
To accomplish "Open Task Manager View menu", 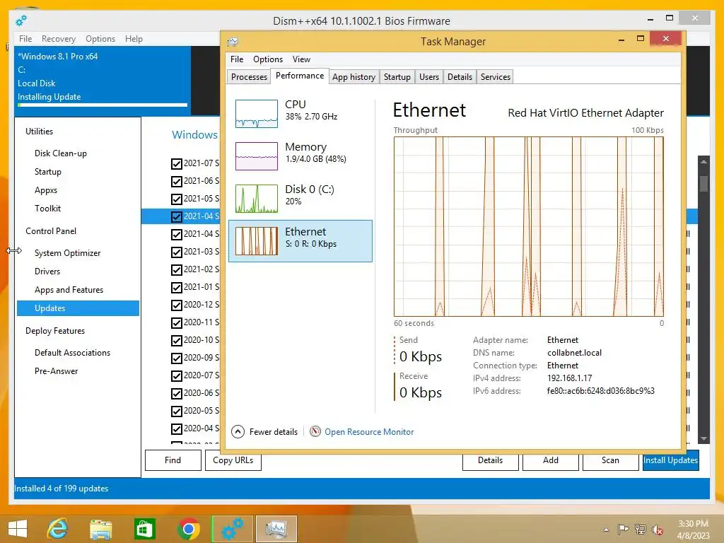I will [301, 59].
